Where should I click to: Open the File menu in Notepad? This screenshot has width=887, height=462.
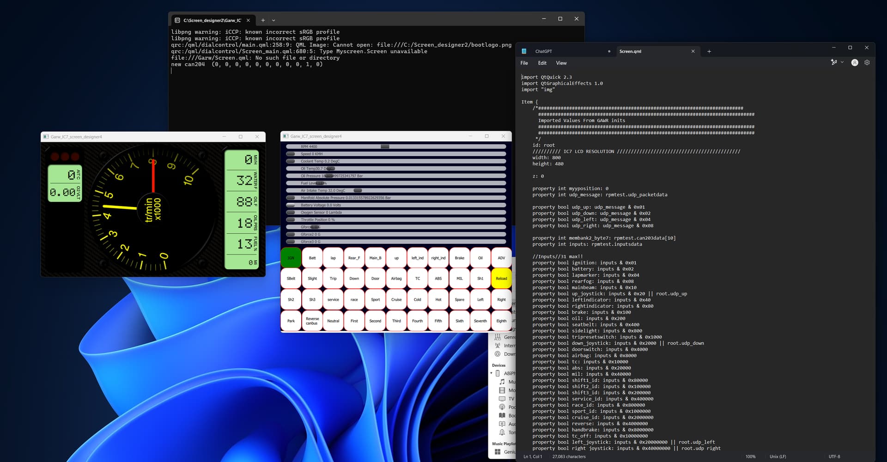pos(524,63)
